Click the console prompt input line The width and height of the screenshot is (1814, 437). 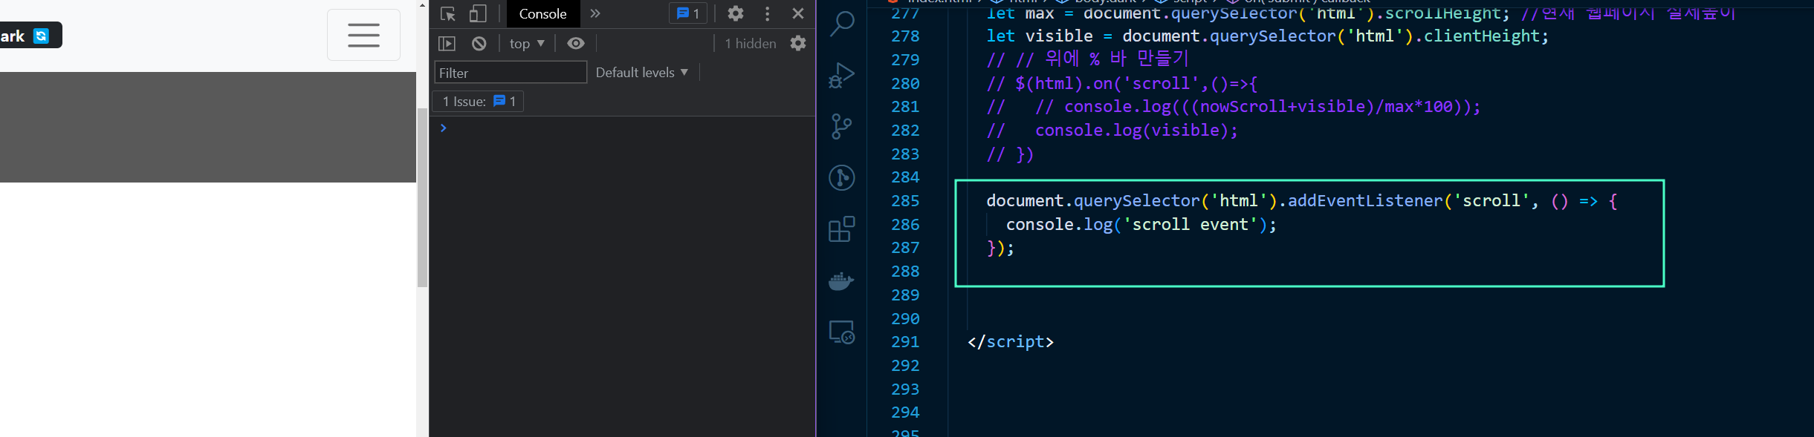click(x=623, y=128)
